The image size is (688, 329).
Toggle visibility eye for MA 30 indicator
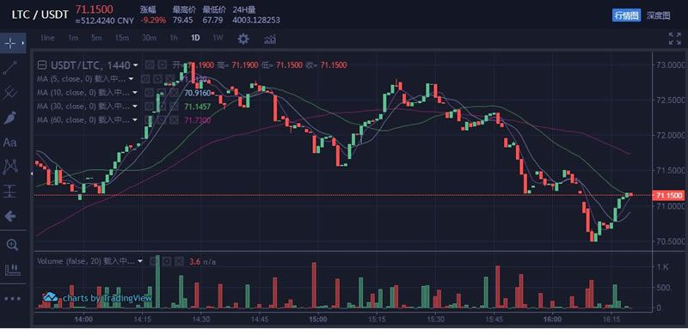tap(149, 107)
